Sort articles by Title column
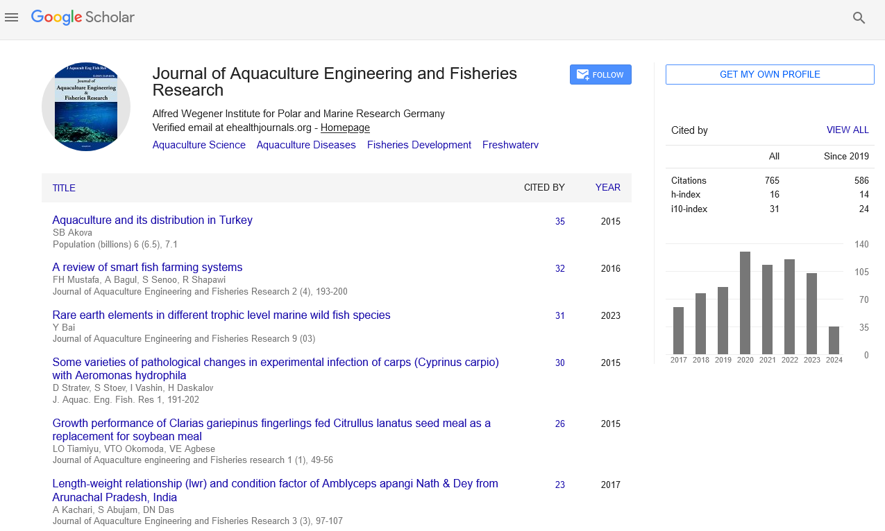This screenshot has width=885, height=531. pyautogui.click(x=64, y=188)
